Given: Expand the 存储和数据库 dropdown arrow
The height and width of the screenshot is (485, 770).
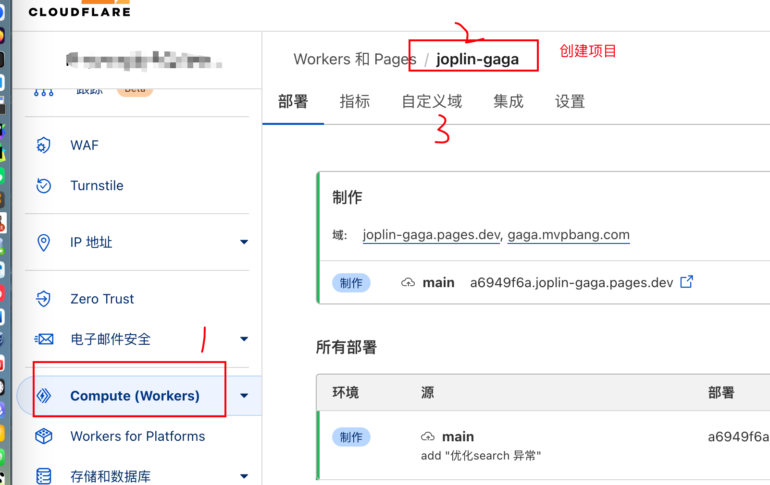Looking at the screenshot, I should 244,476.
